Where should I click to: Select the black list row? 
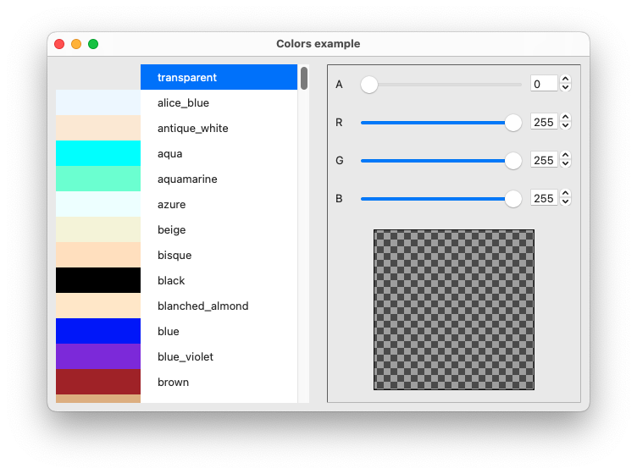tap(219, 280)
